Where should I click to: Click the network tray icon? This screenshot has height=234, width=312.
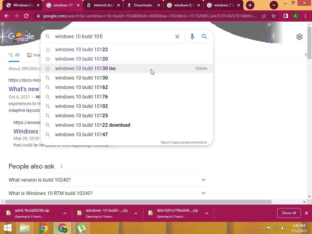pyautogui.click(x=276, y=228)
